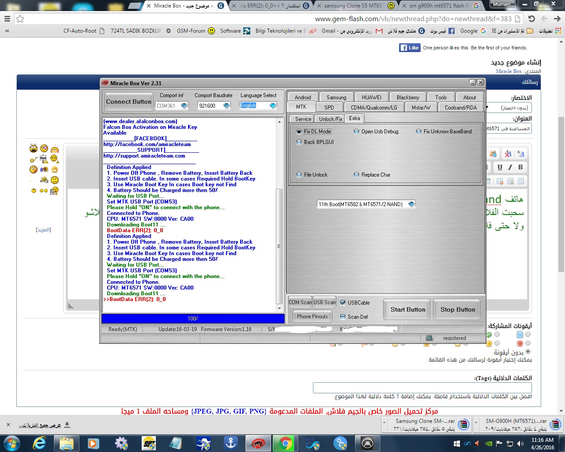This screenshot has width=565, height=452.
Task: Toggle underline in forum editor
Action: coord(500,167)
